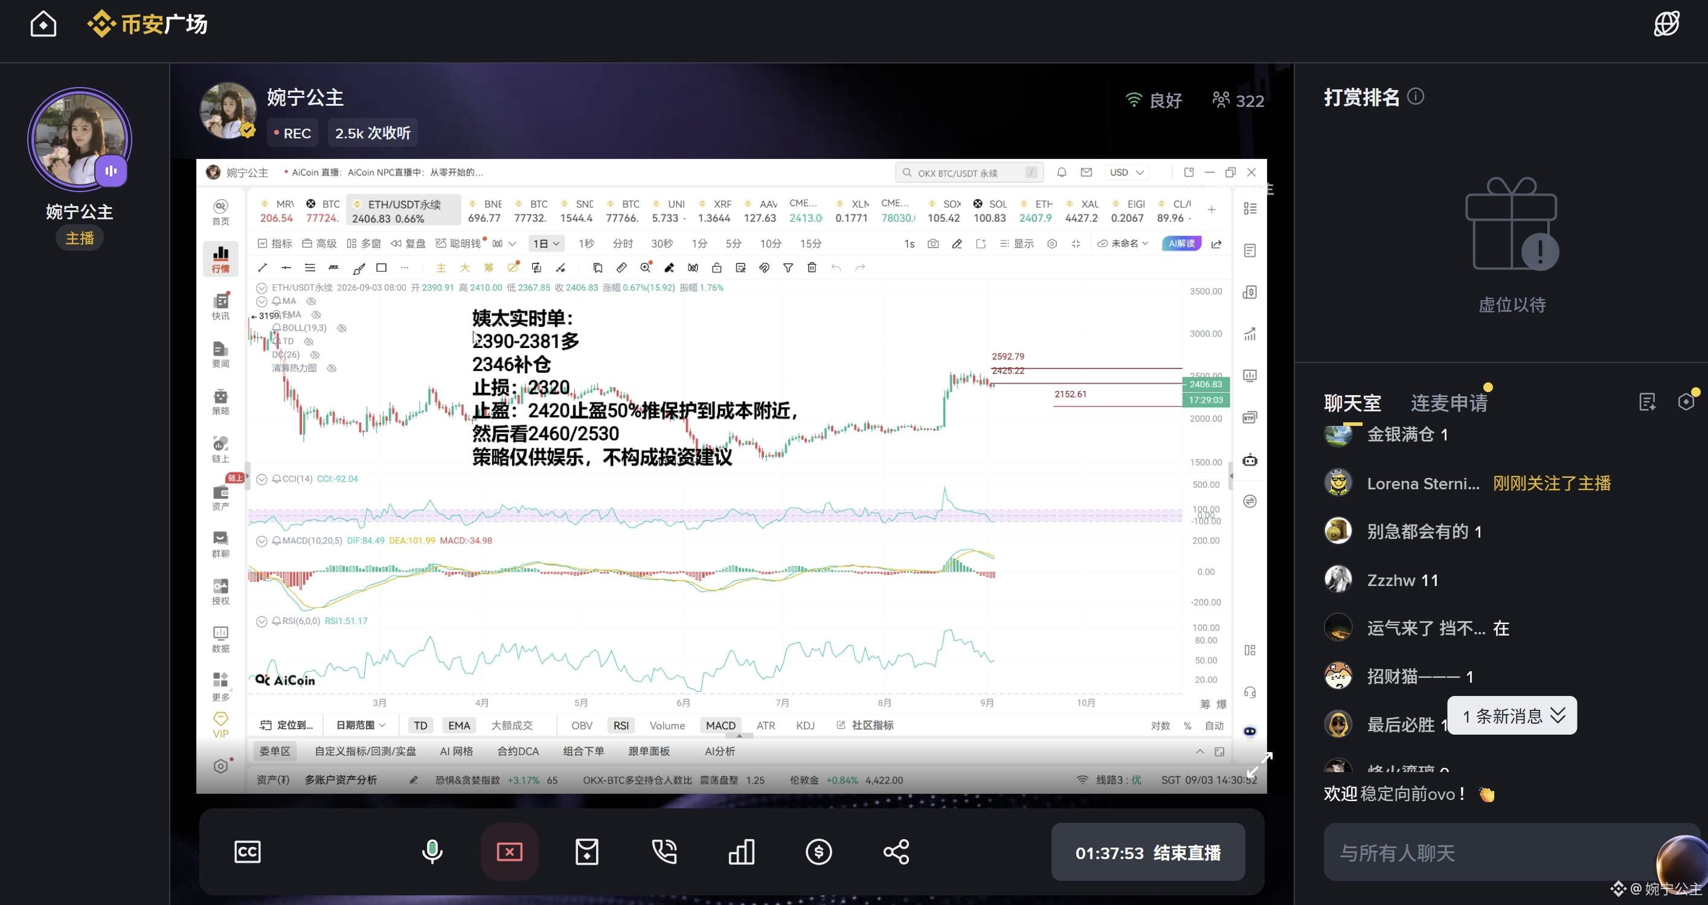Click the dollar tipping icon
The height and width of the screenshot is (905, 1708).
(x=819, y=852)
